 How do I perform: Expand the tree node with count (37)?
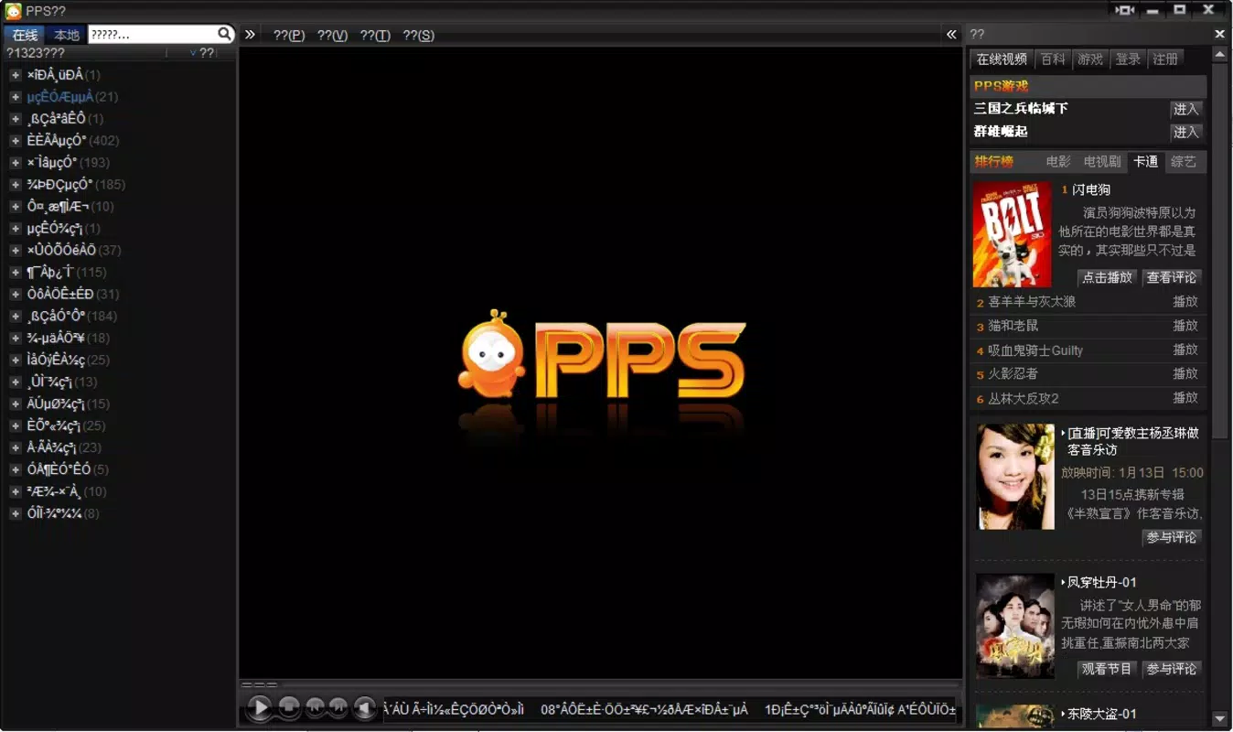pyautogui.click(x=16, y=251)
